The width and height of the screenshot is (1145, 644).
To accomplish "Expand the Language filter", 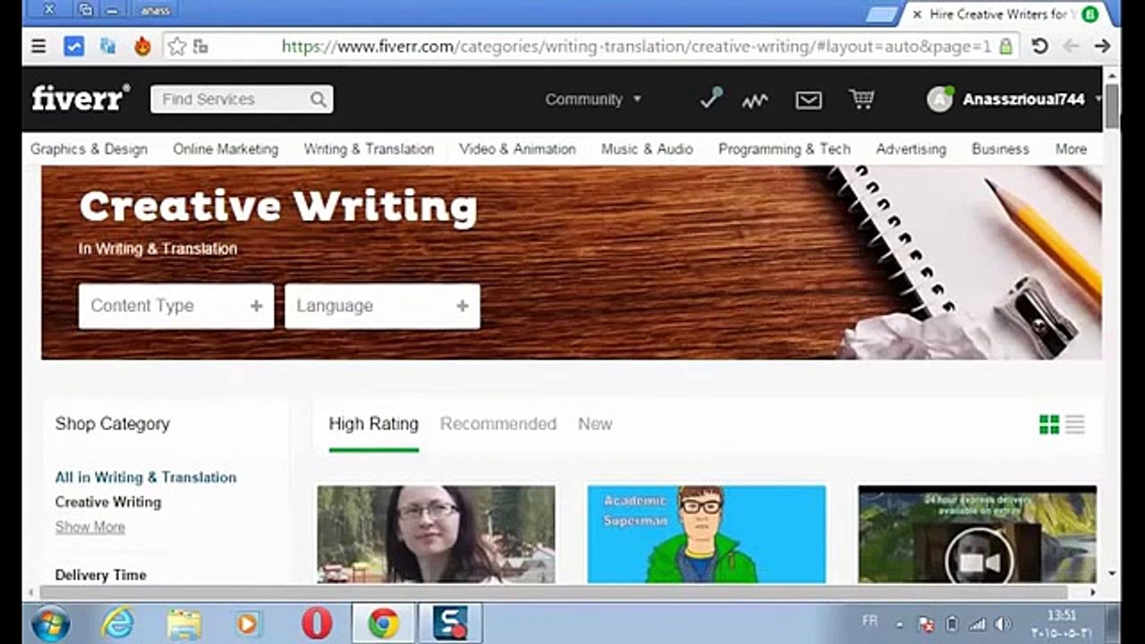I will coord(383,306).
